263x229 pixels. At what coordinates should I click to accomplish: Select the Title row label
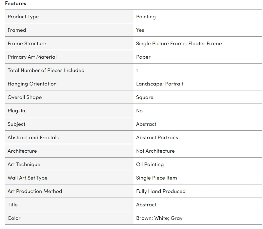point(13,205)
